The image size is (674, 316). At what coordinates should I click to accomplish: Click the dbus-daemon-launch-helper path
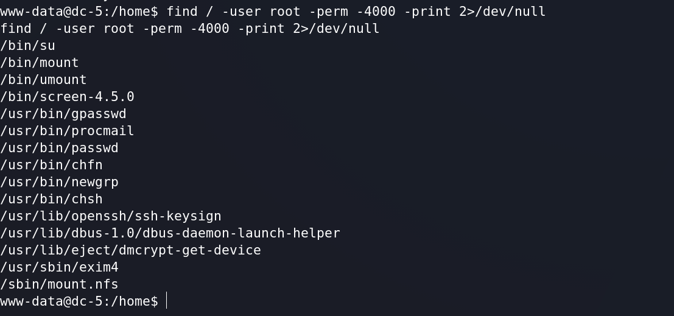click(170, 233)
